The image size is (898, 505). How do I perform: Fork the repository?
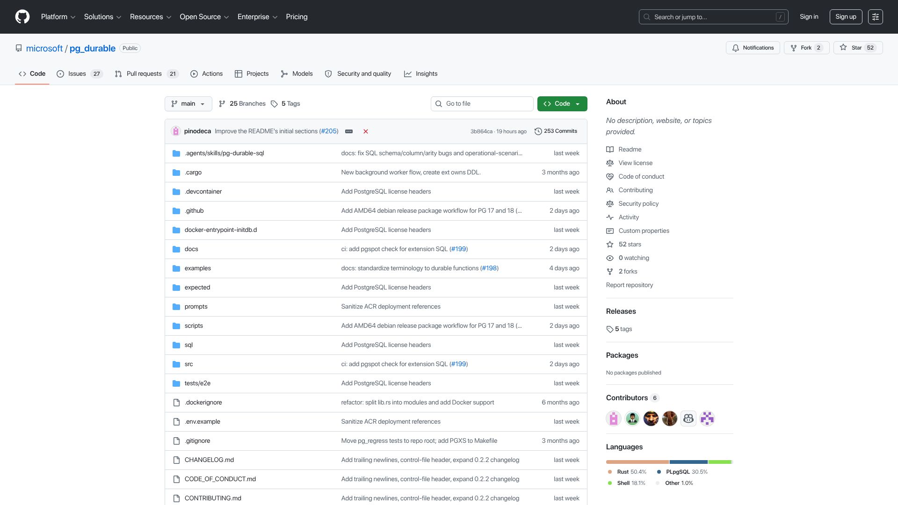pyautogui.click(x=806, y=48)
